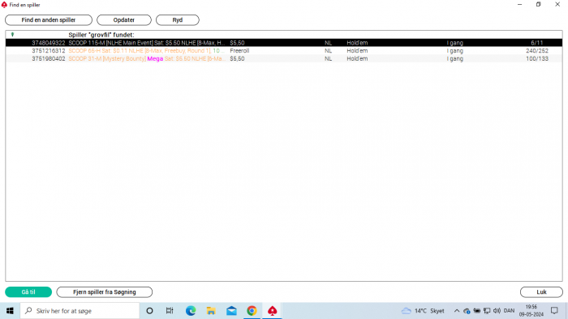Open Task View in the taskbar
The width and height of the screenshot is (568, 319).
[x=170, y=311]
